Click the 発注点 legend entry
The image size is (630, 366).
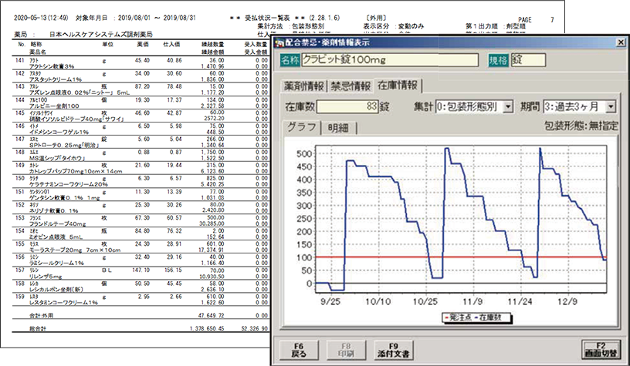click(x=458, y=318)
